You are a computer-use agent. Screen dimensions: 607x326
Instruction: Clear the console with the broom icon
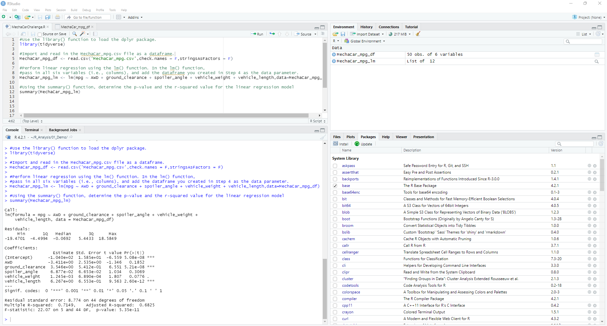click(x=323, y=137)
